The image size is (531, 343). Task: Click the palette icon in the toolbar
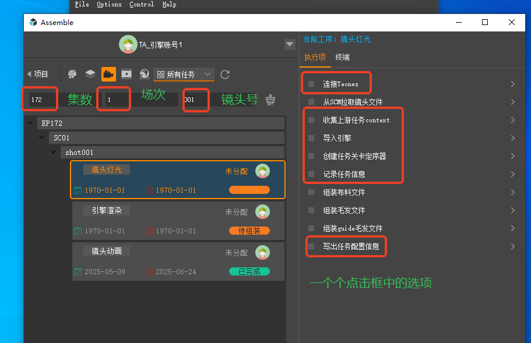72,74
